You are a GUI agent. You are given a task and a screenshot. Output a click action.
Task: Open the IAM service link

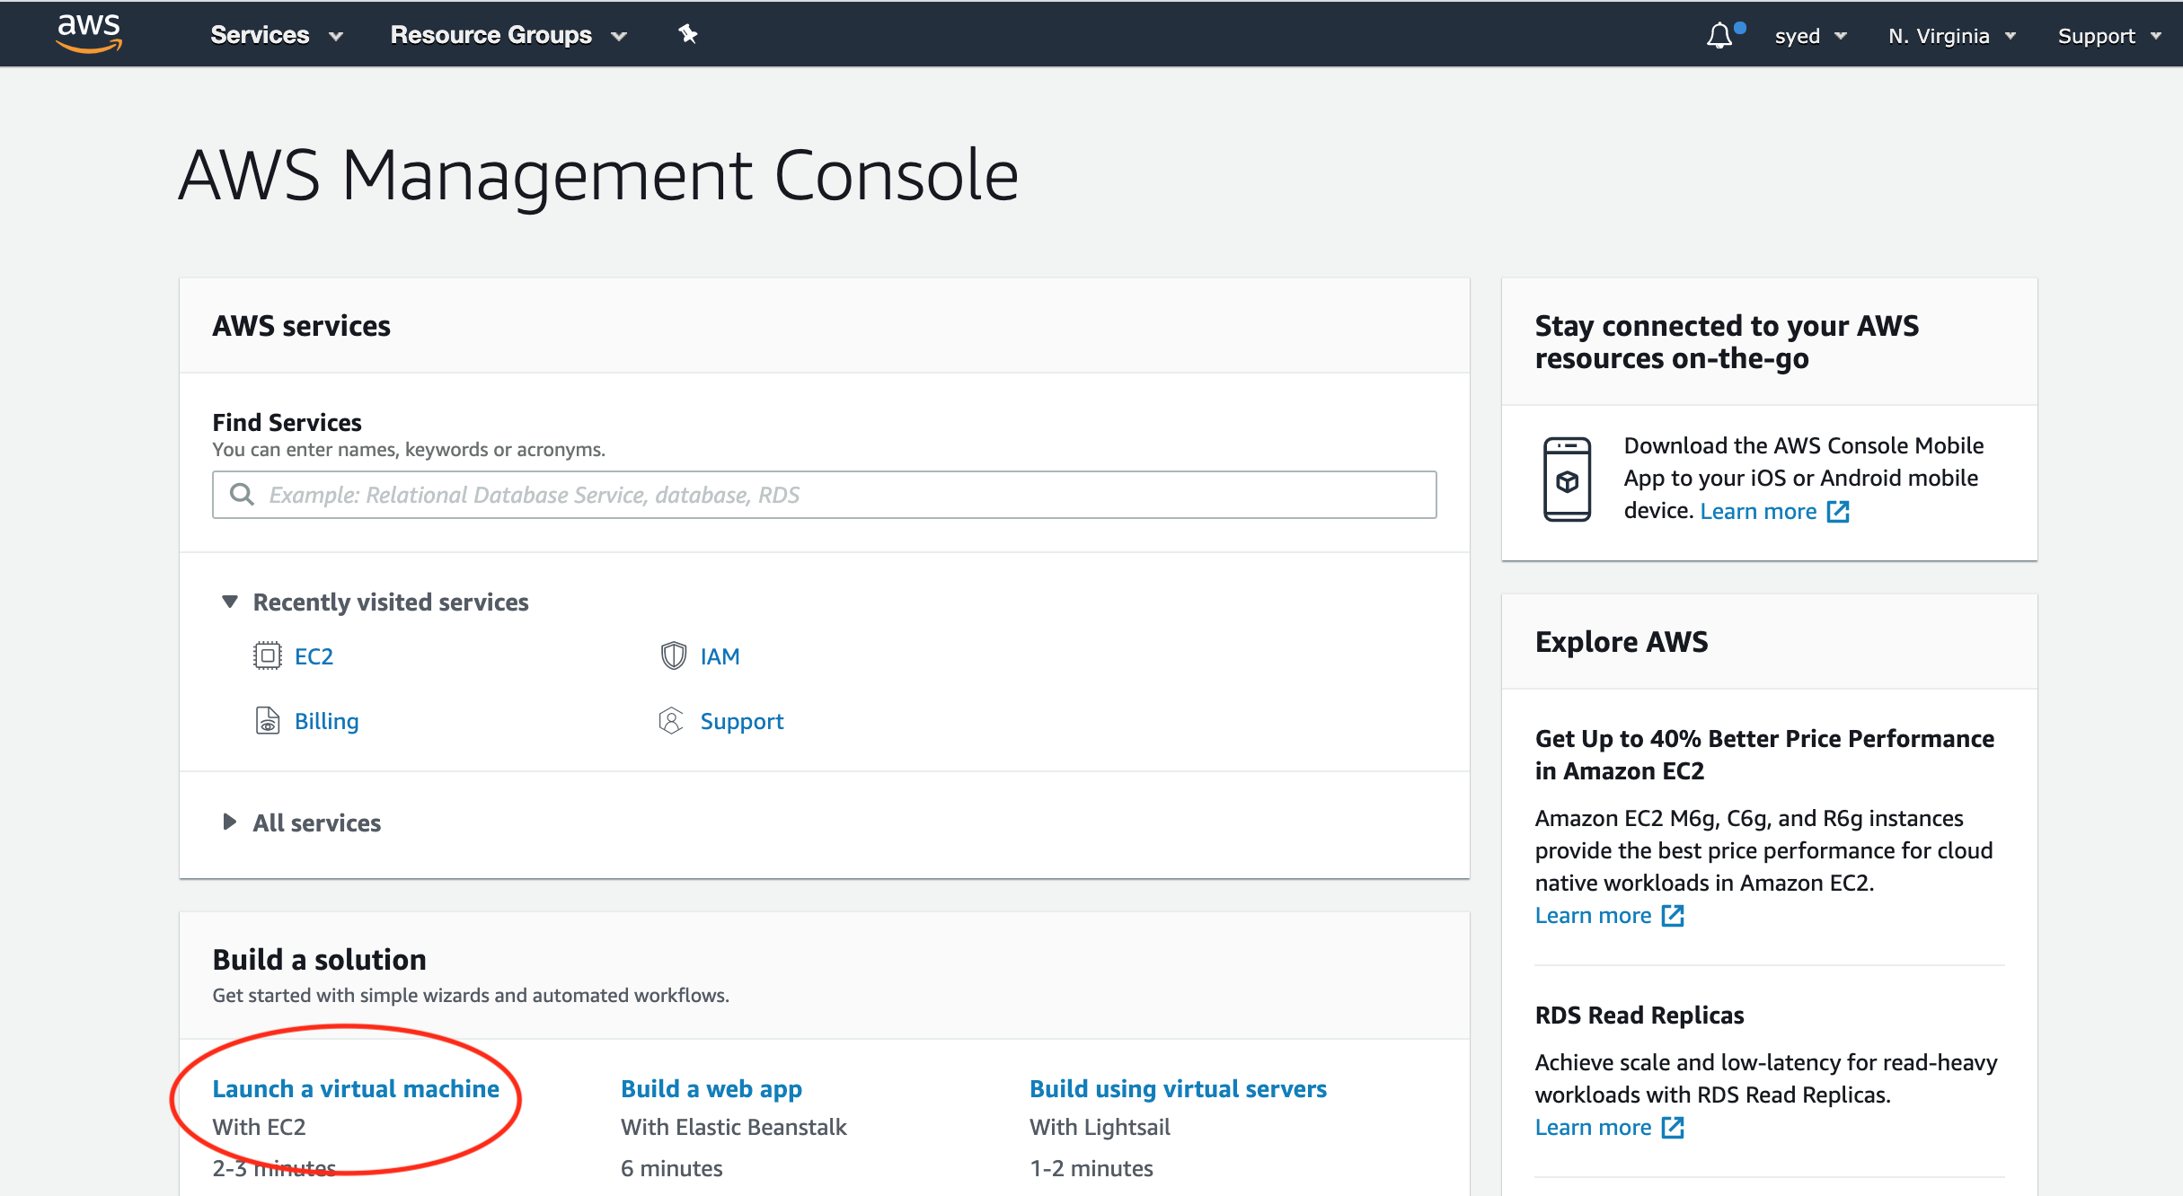(720, 656)
